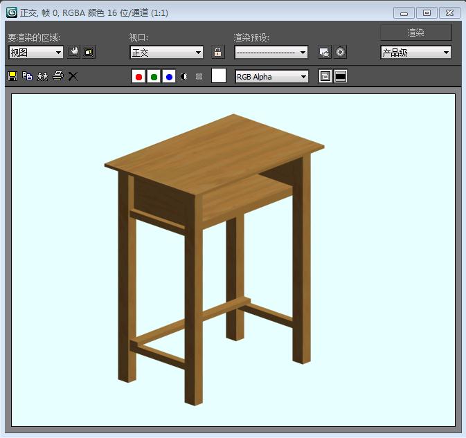Image resolution: width=466 pixels, height=438 pixels.
Task: Open the 产品级 production mode dropdown
Action: click(415, 53)
